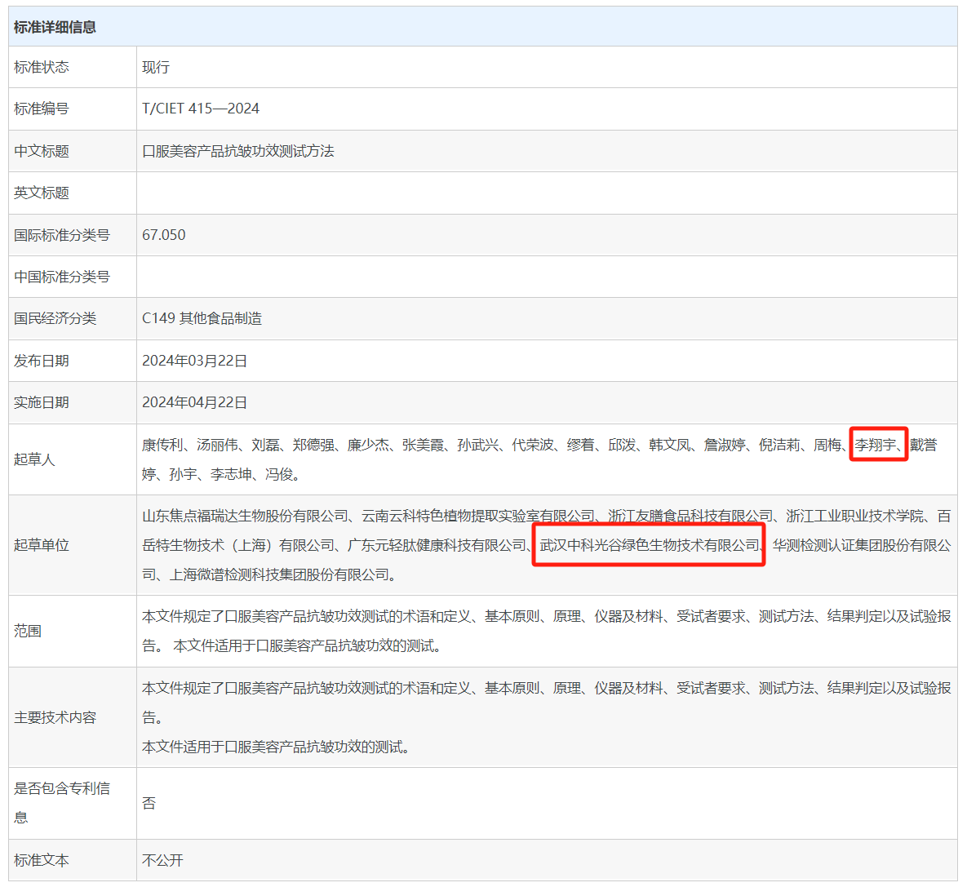
Task: Click the 起草单位 row label
Action: click(x=42, y=545)
